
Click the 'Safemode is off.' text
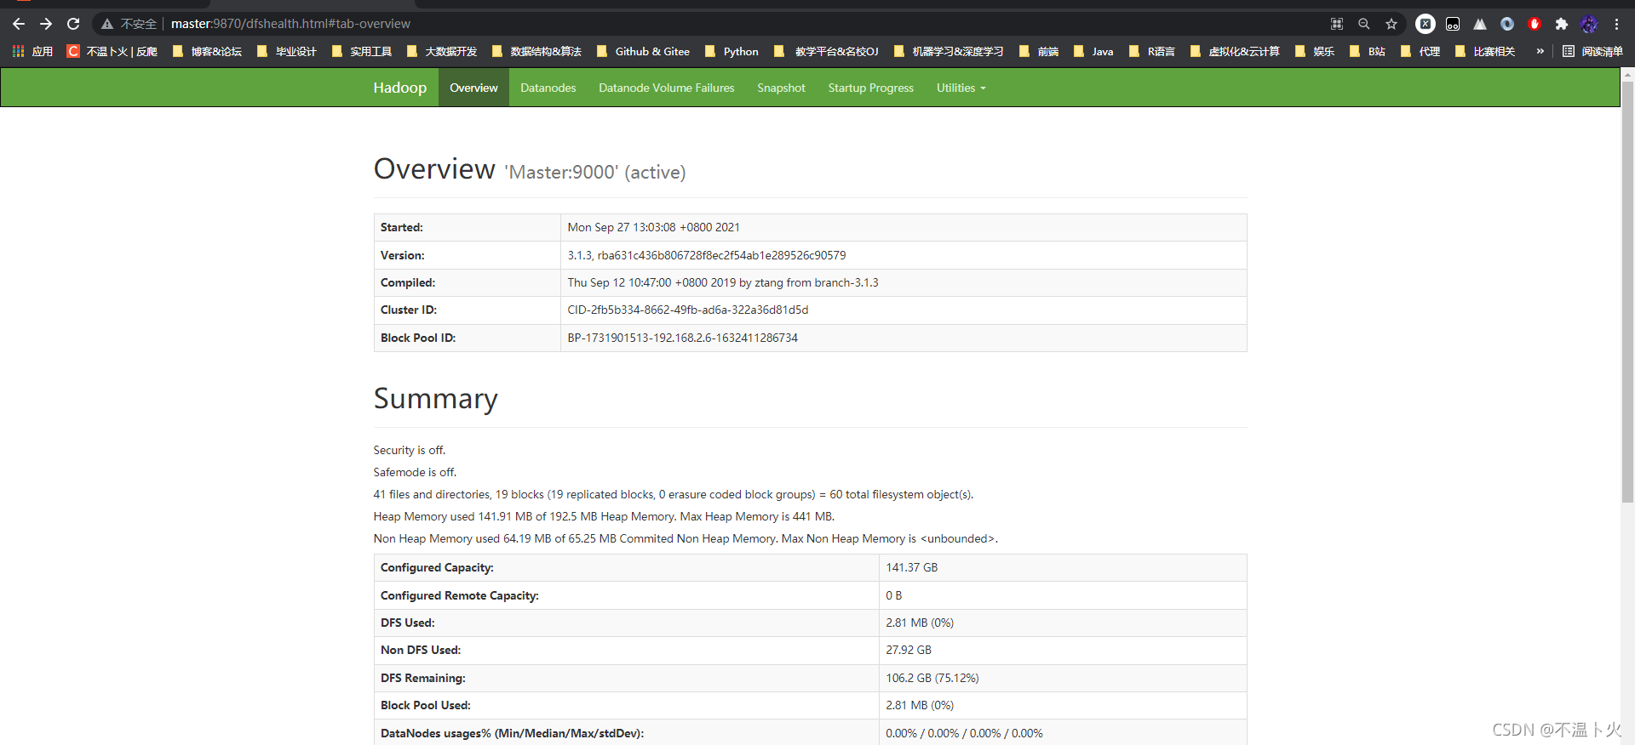coord(415,472)
